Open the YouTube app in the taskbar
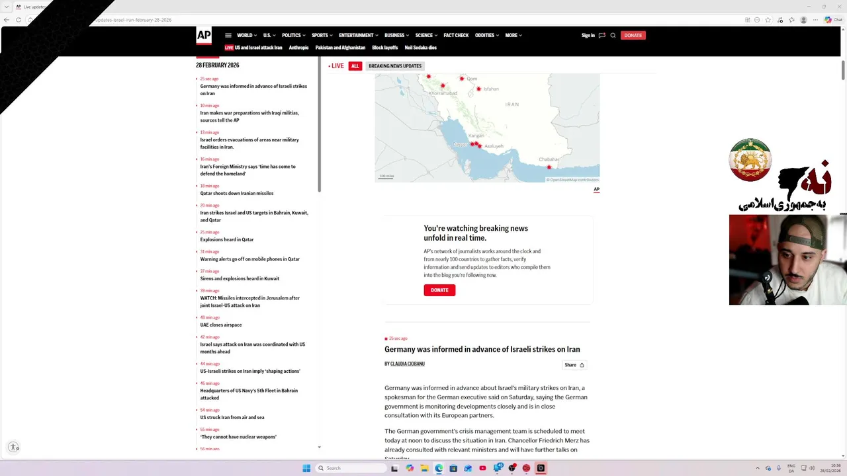Viewport: 847px width, 476px height. coord(482,468)
